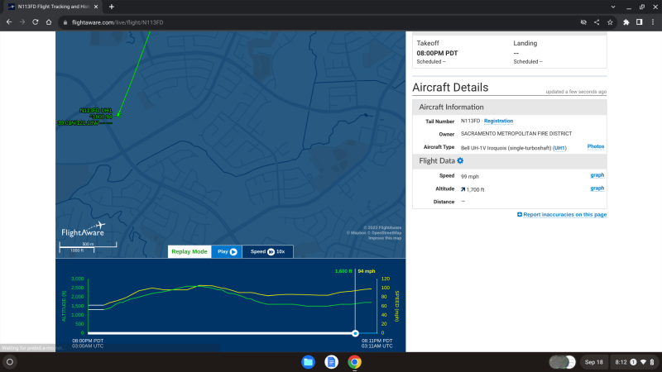Click the 1,600 ft readout above the chart

click(x=343, y=271)
